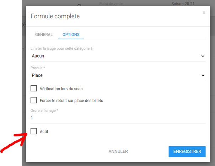Save with the ENREGISTRER button

[187, 151]
